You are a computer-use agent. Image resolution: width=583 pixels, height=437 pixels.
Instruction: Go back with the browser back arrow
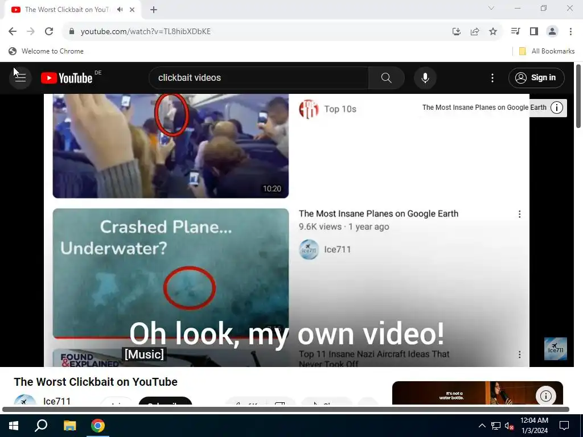(13, 31)
